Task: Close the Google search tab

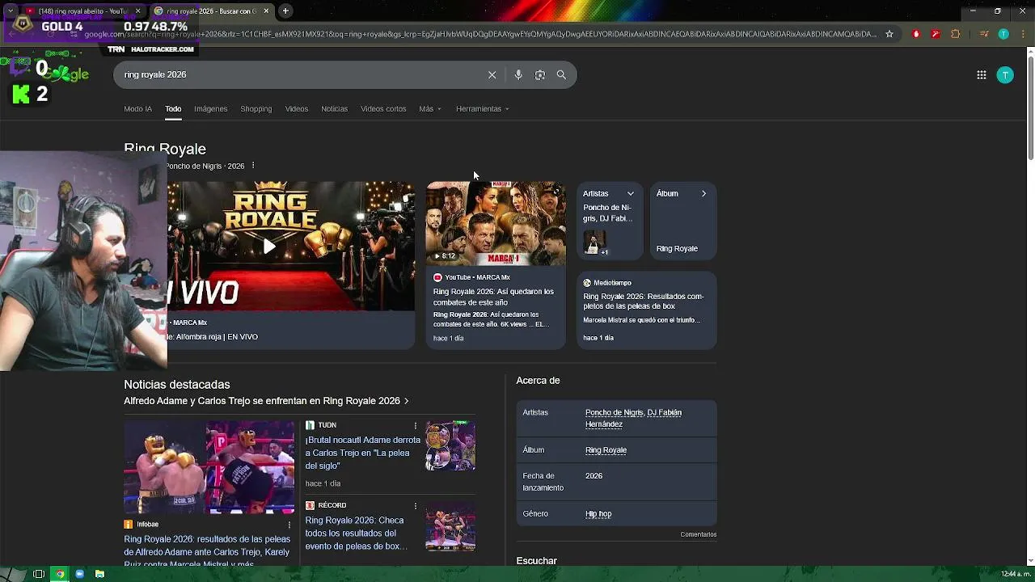Action: click(266, 11)
